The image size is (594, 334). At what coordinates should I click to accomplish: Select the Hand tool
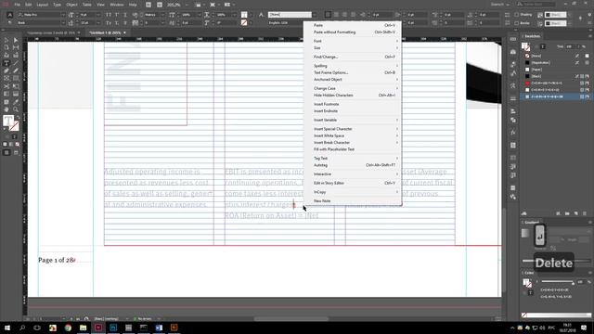tap(6, 109)
